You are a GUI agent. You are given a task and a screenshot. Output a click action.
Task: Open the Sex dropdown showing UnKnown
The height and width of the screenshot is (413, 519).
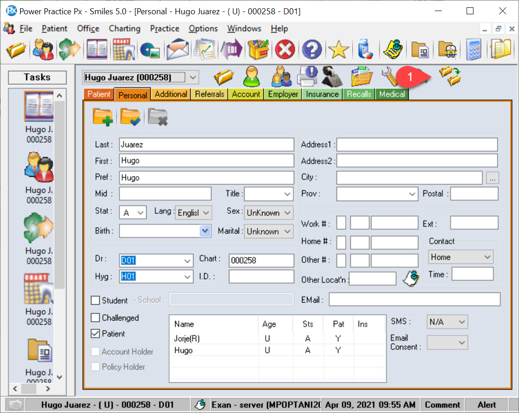(287, 212)
